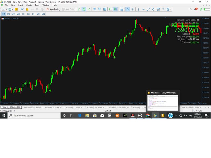Click the yellow dollar Depth of Market icon
The height and width of the screenshot is (158, 211).
tap(16, 9)
